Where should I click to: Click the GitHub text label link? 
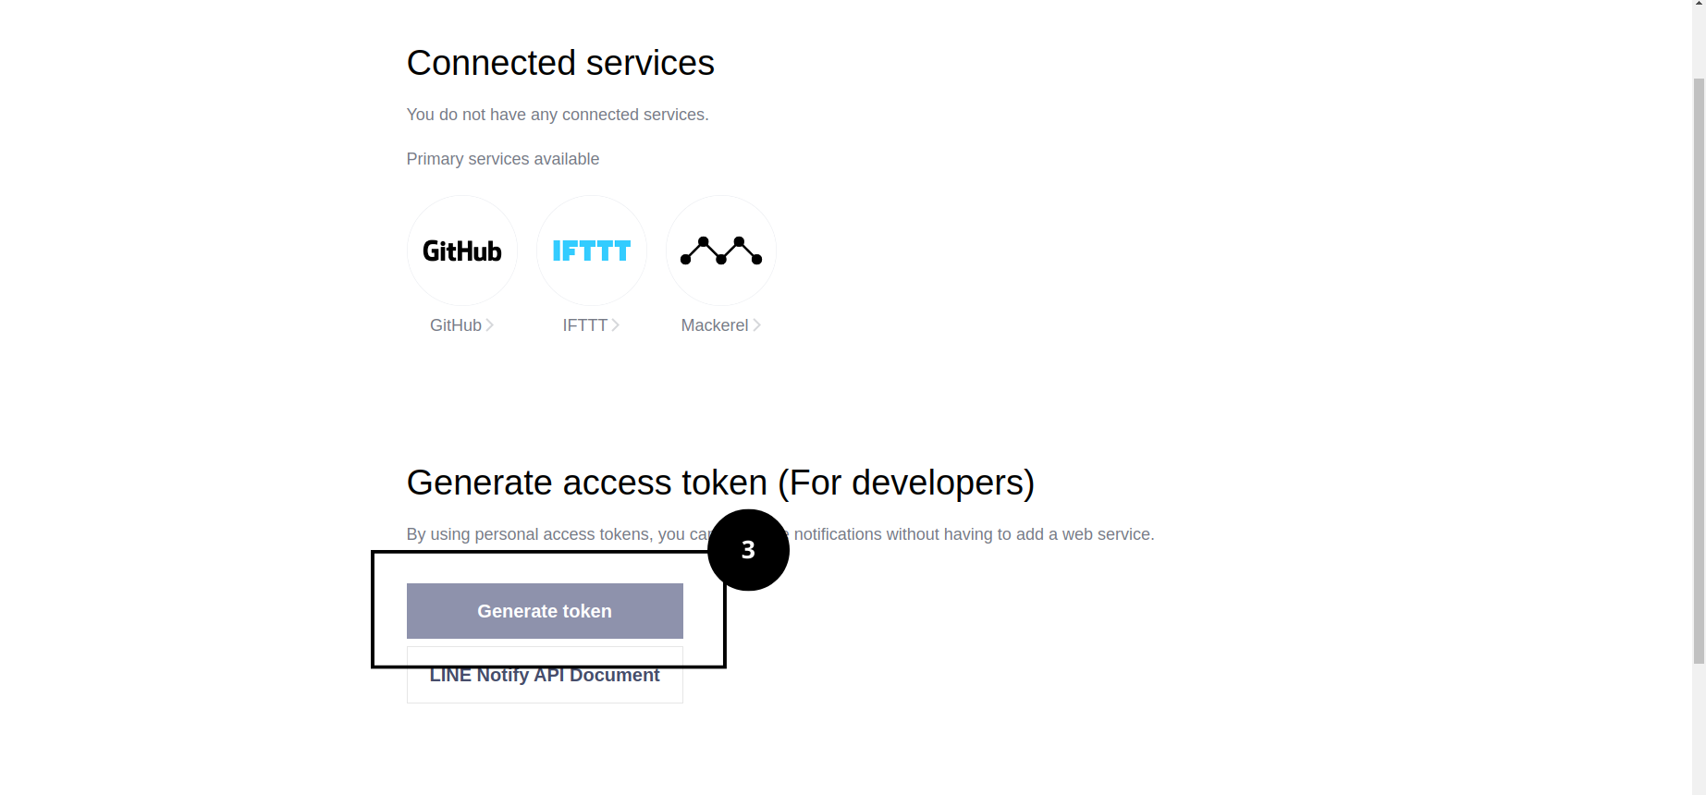coord(455,325)
